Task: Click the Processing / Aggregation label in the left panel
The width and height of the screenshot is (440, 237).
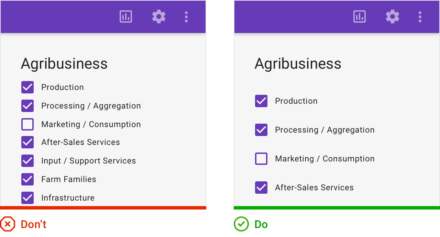Action: pyautogui.click(x=91, y=106)
